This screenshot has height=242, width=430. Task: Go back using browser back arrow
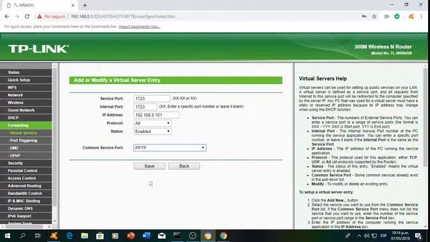(x=7, y=16)
